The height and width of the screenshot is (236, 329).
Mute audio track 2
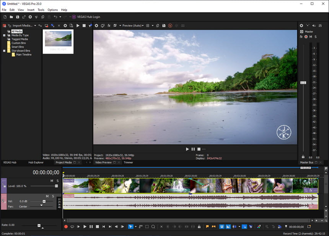coord(47,196)
